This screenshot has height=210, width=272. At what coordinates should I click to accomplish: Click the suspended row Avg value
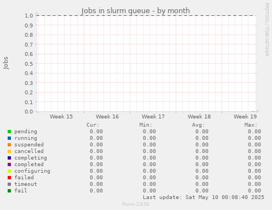202,145
